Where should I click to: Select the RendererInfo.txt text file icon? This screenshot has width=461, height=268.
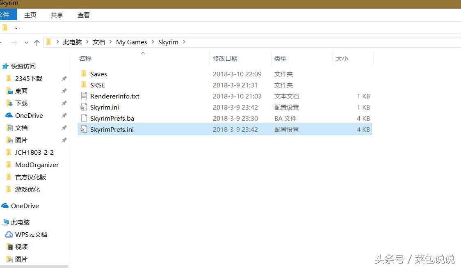pyautogui.click(x=84, y=96)
